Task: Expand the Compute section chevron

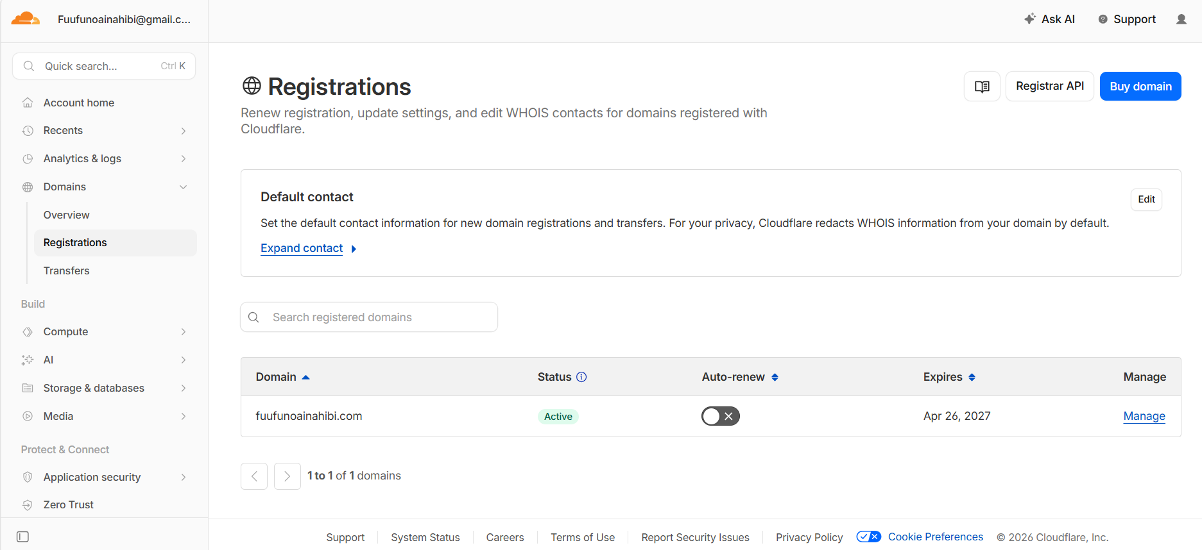Action: pos(184,332)
